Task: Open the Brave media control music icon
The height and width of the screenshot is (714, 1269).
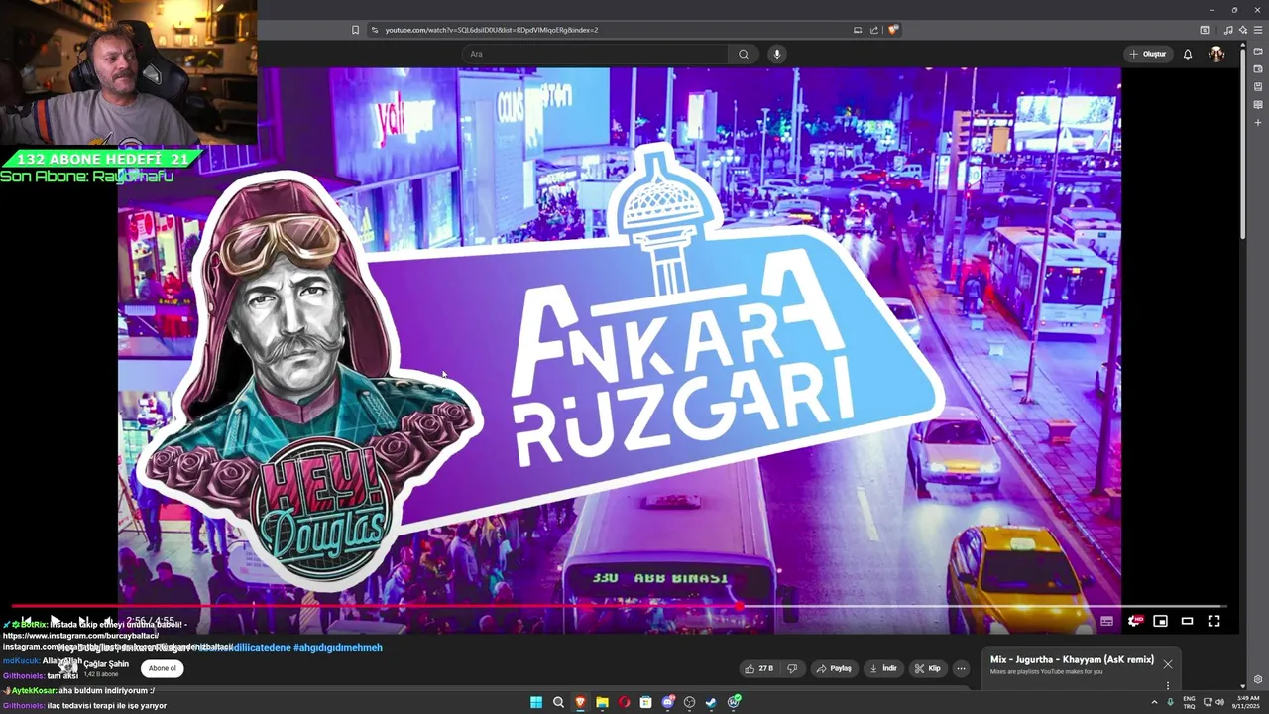Action: point(1228,30)
